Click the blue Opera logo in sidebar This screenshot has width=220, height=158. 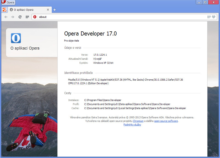(16, 38)
